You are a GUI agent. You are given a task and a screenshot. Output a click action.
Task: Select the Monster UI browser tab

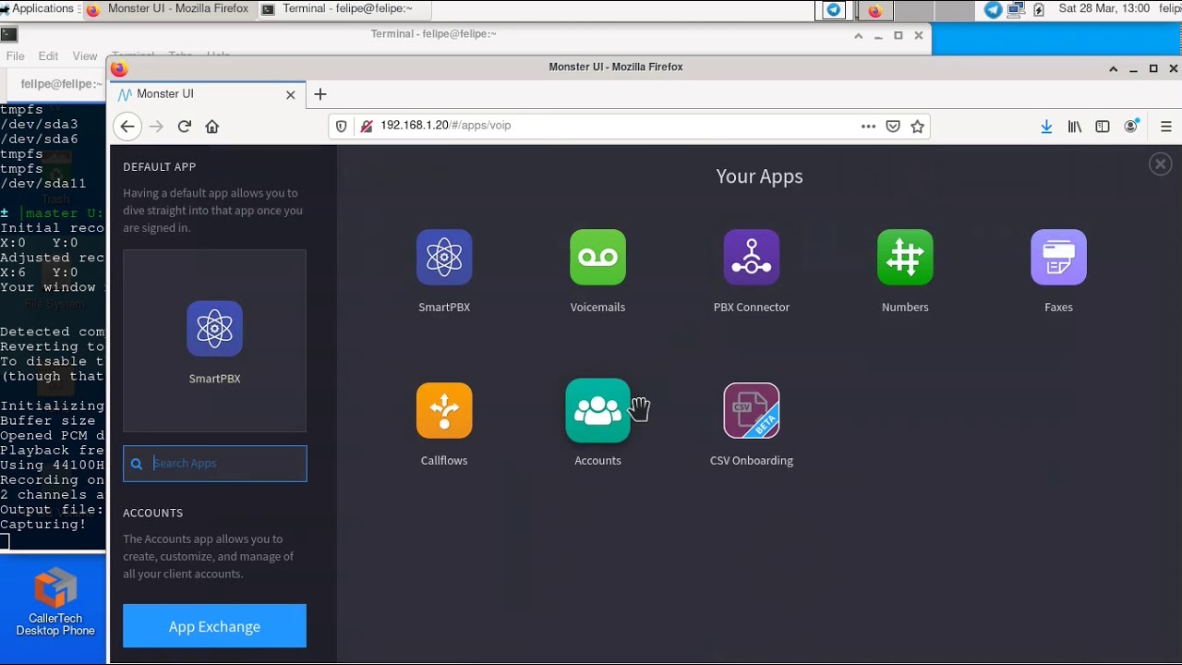[207, 94]
